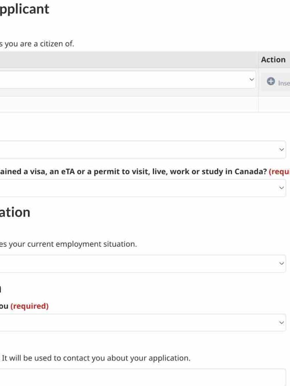Click the chevron on the select below the red '(required)' label
Image resolution: width=290 pixels, height=386 pixels.
click(281, 323)
